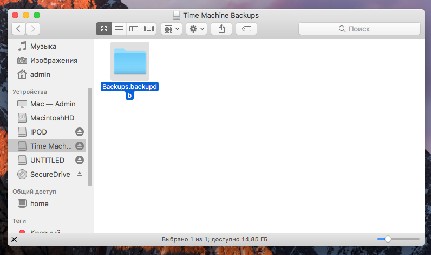Minimize the Finder window with the yellow button
The width and height of the screenshot is (431, 255).
click(26, 15)
